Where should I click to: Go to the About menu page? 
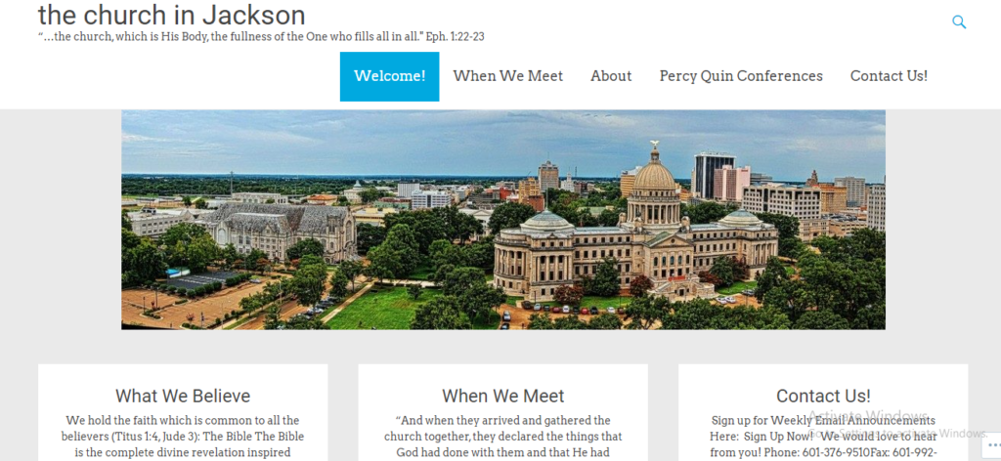[x=611, y=76]
